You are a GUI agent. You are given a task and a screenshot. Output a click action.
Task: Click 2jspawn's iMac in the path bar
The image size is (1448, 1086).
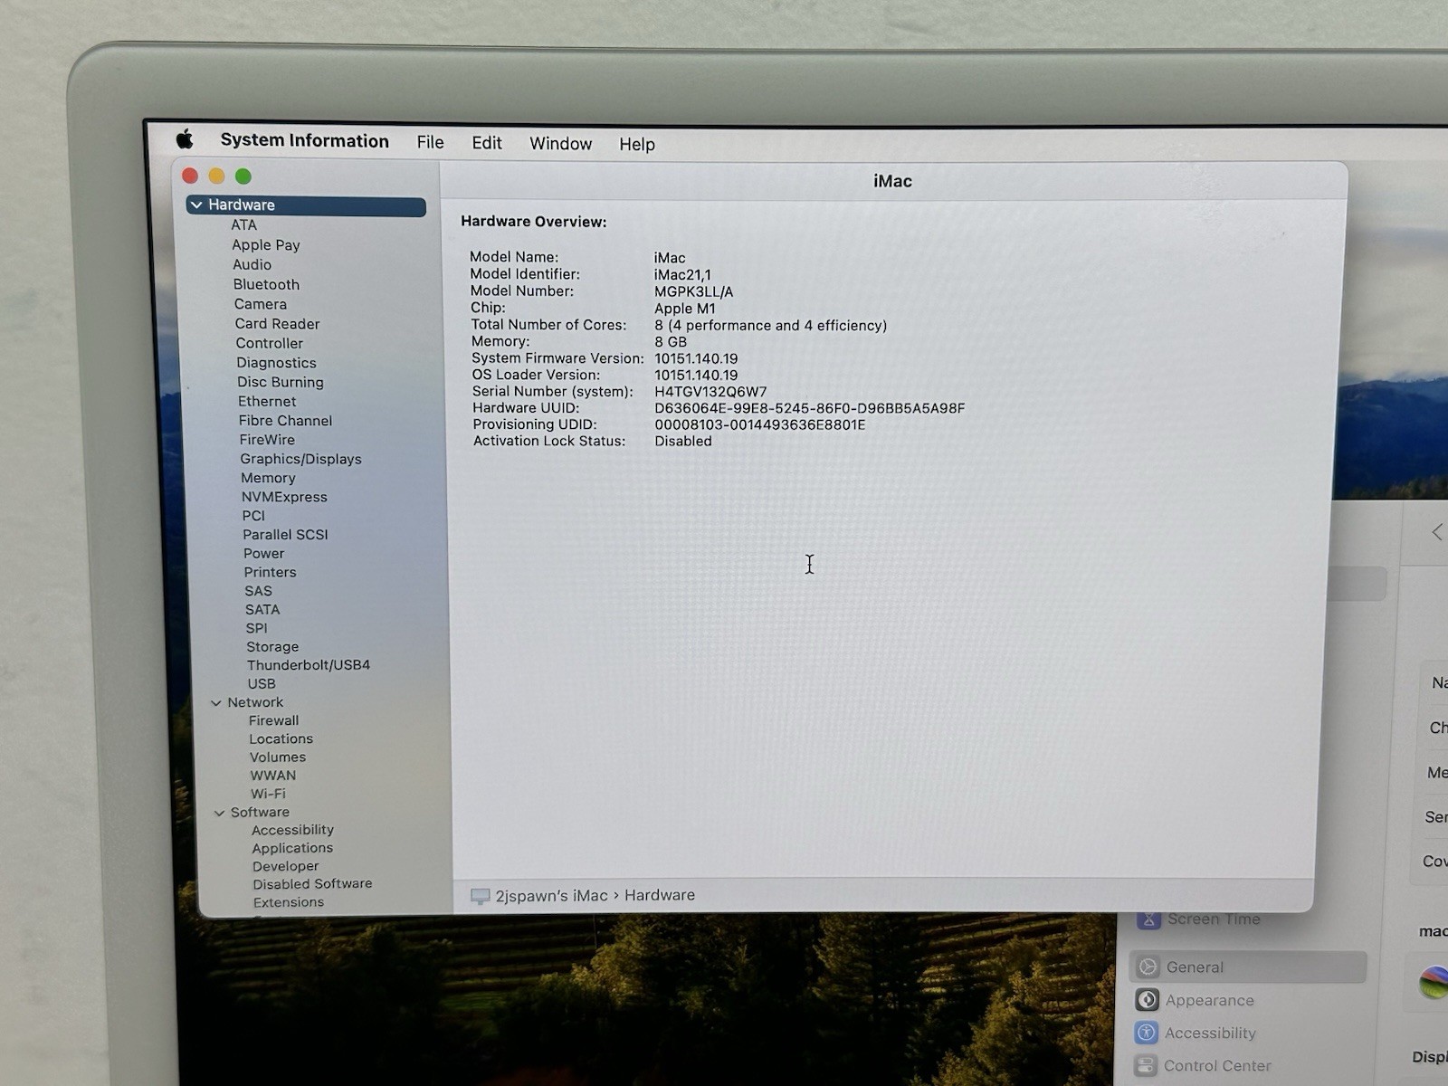(x=551, y=896)
